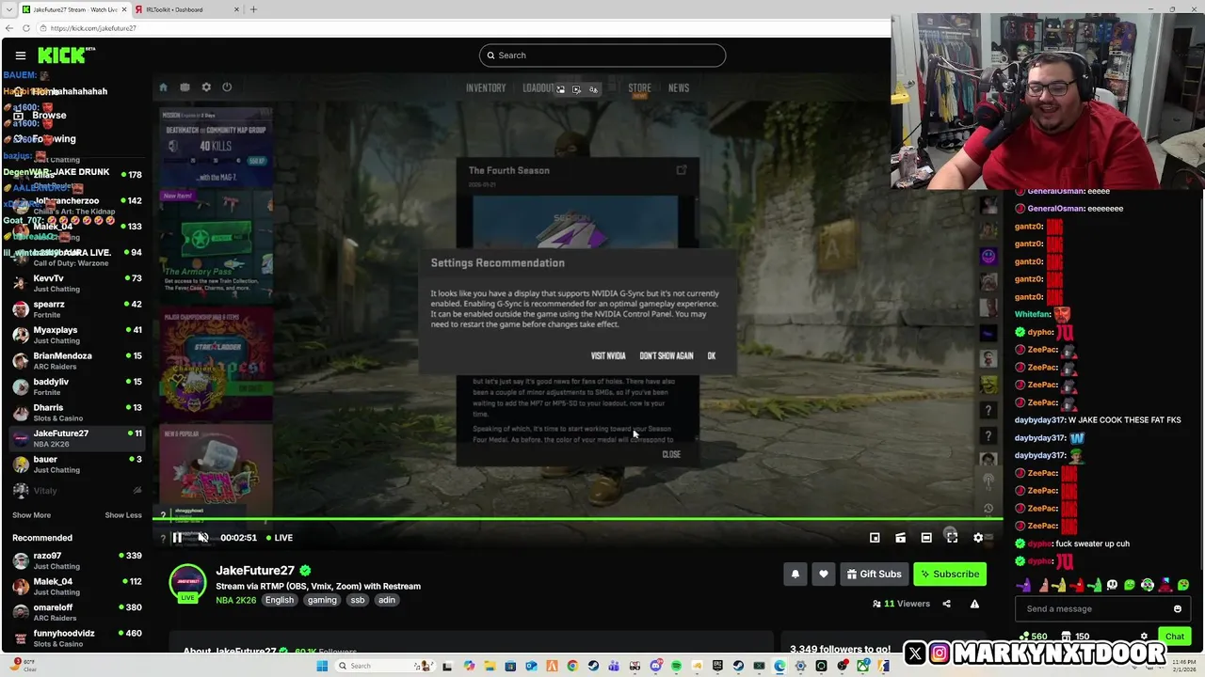
Task: Open baddyliv channel in sidebar
Action: pyautogui.click(x=77, y=386)
